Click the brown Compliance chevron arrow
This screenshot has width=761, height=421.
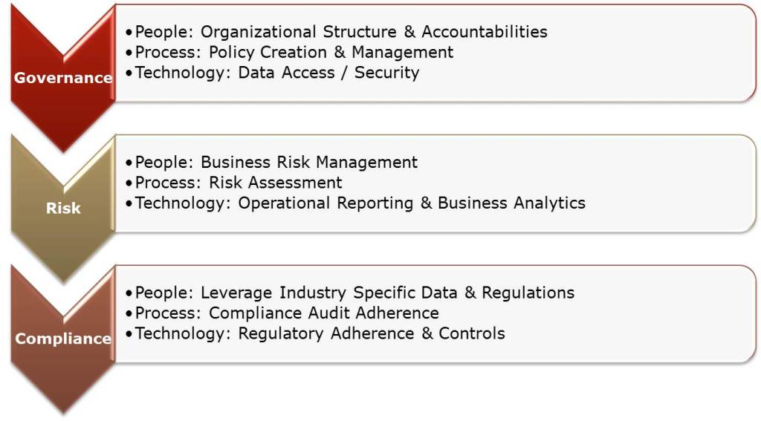[x=63, y=339]
